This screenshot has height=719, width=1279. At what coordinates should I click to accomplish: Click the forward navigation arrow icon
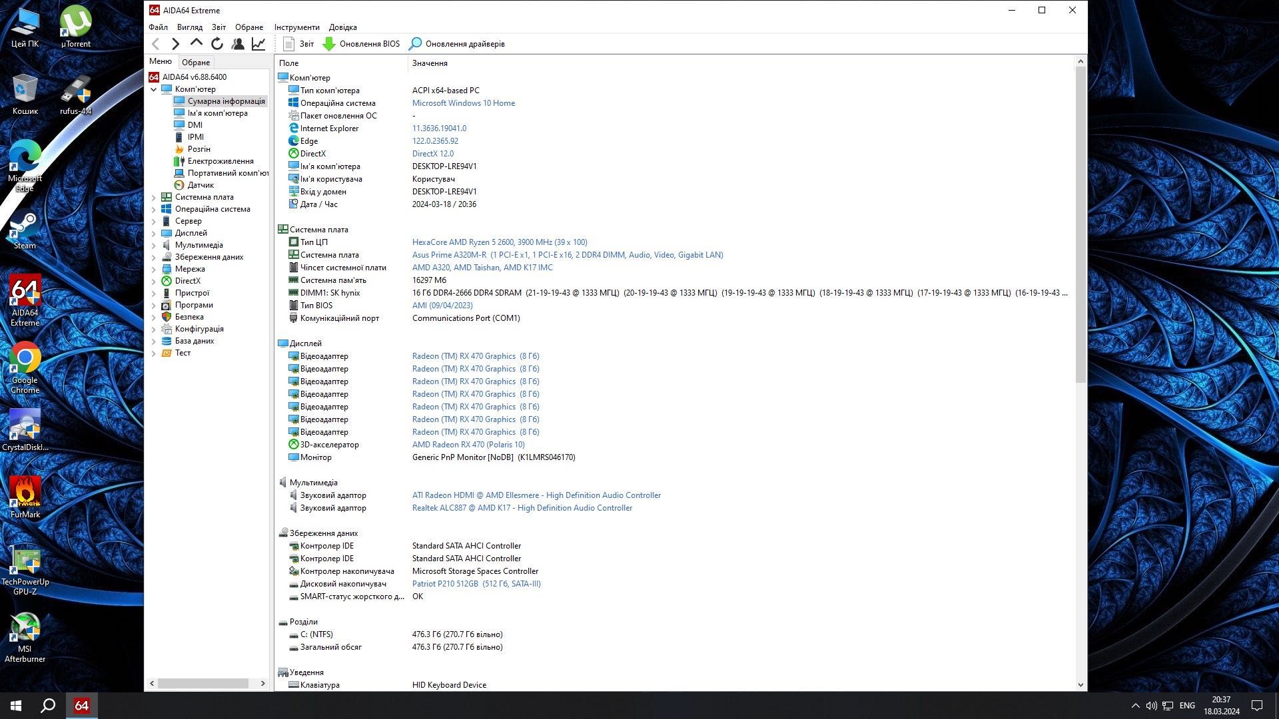tap(176, 43)
